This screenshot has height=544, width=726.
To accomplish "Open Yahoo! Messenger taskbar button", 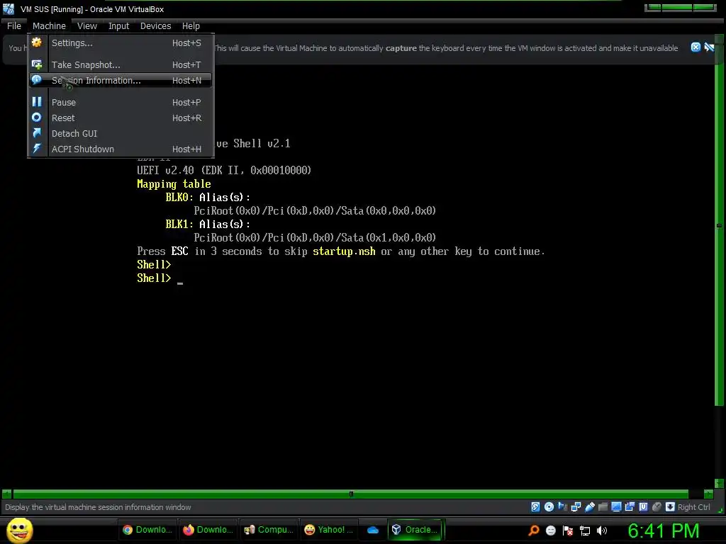I will tap(330, 530).
